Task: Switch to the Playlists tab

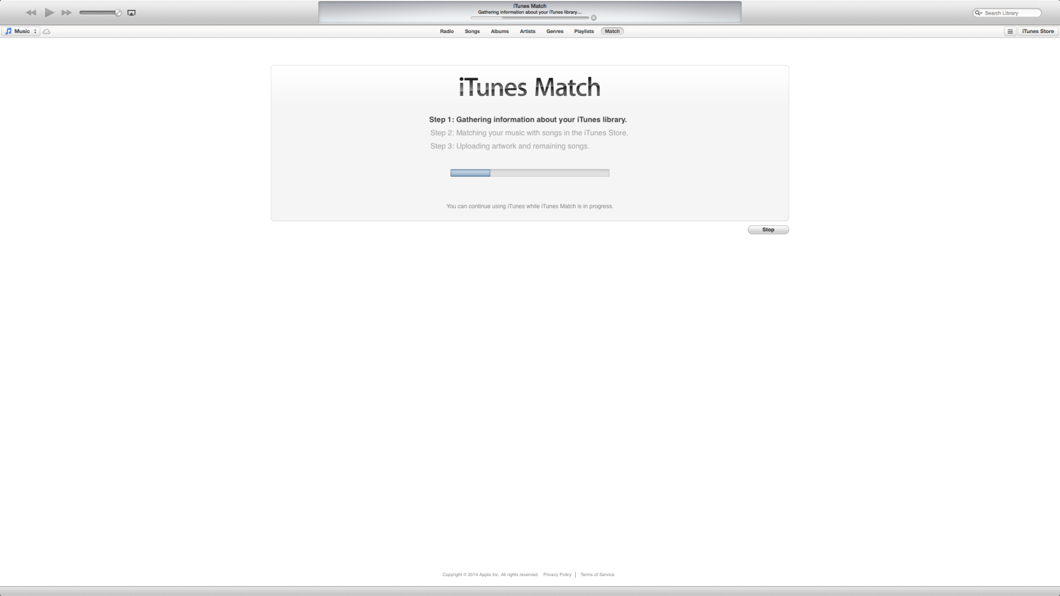Action: (x=584, y=31)
